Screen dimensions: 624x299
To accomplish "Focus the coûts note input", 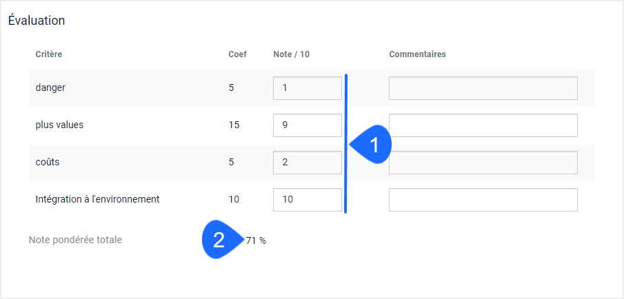I will 308,162.
